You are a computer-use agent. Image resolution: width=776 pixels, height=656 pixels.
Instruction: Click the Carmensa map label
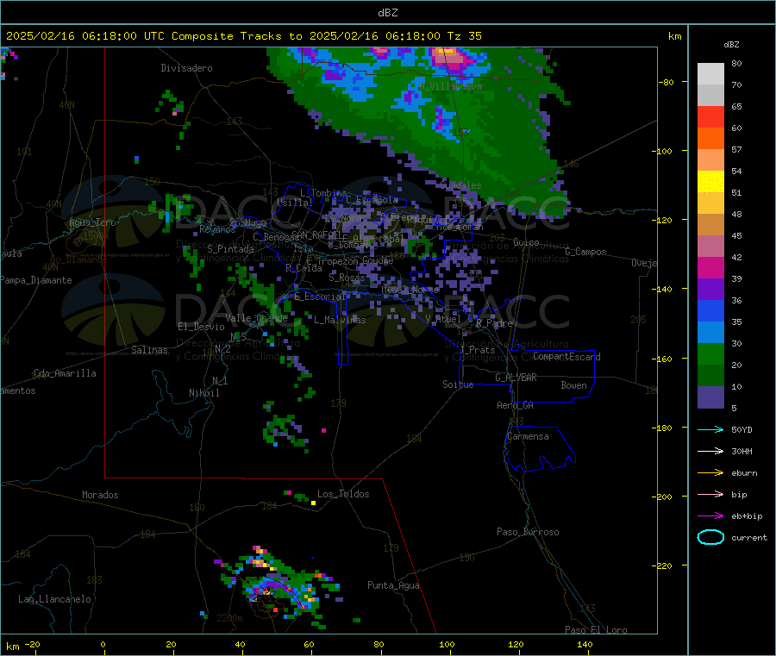click(528, 436)
